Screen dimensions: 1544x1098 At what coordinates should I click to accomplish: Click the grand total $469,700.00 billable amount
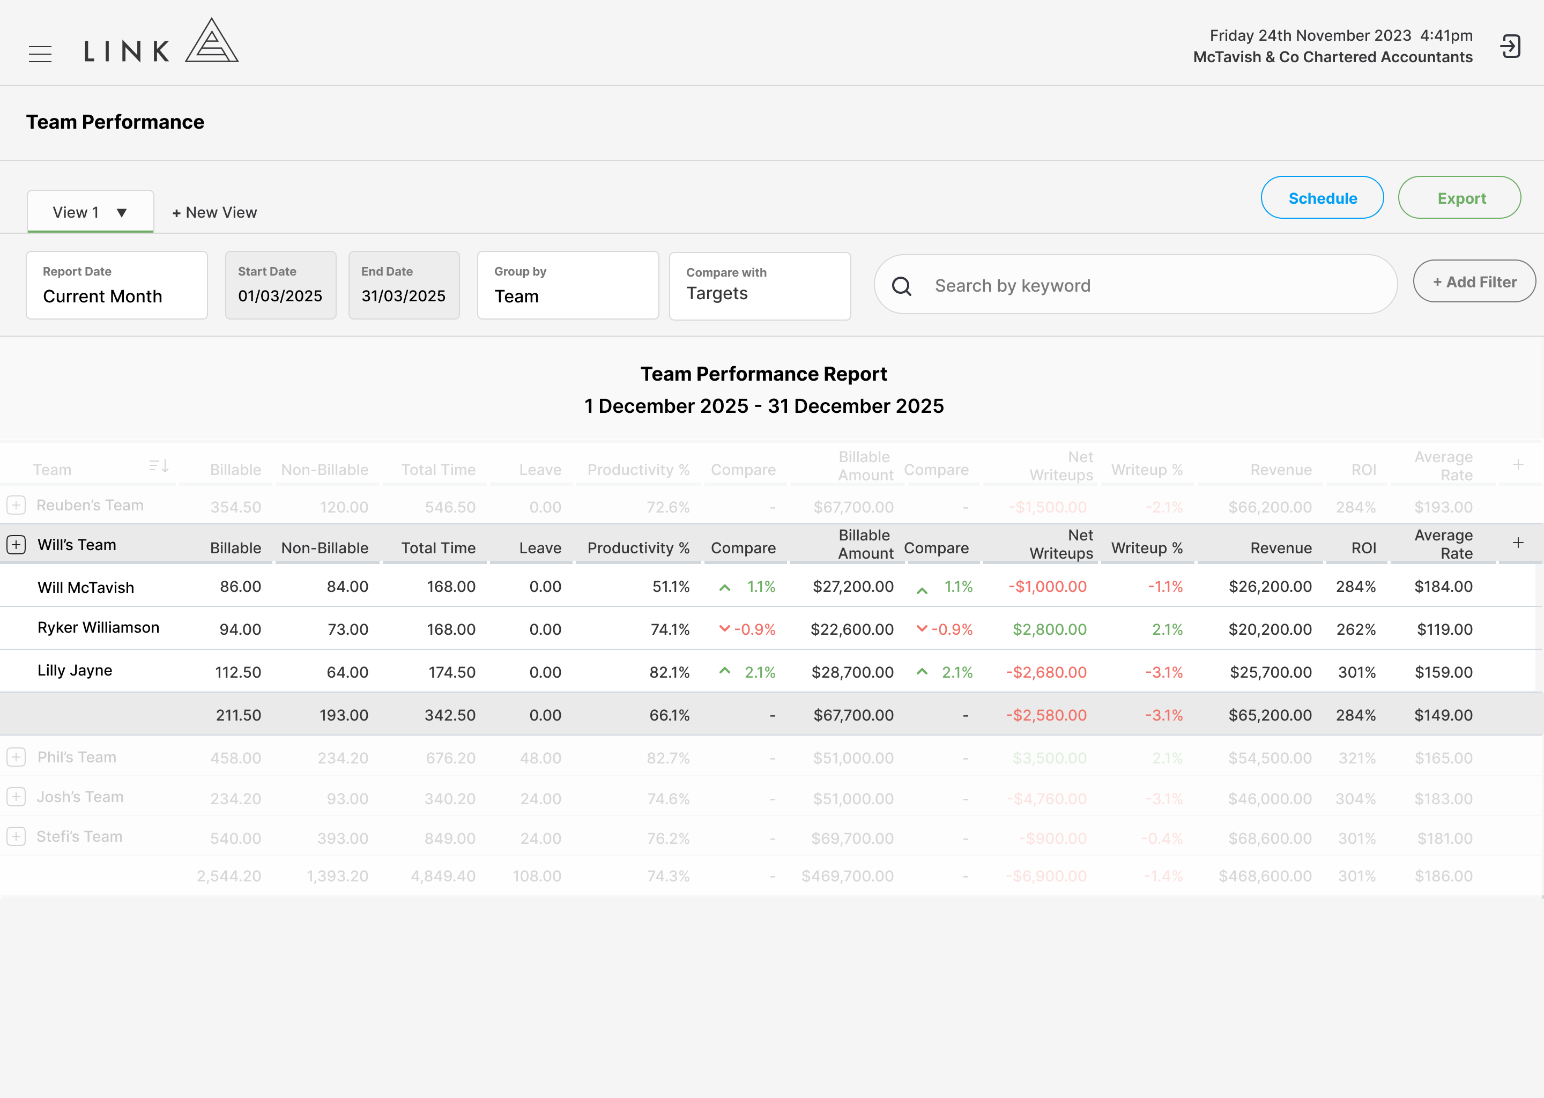point(847,876)
